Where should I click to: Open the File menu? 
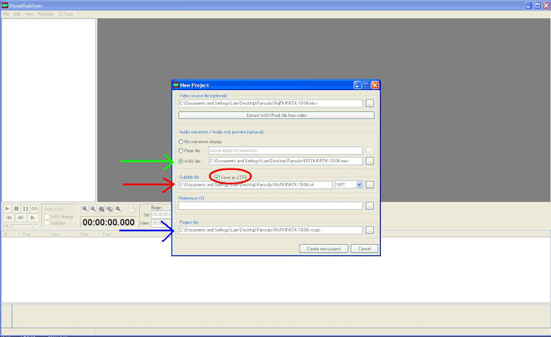click(x=6, y=14)
